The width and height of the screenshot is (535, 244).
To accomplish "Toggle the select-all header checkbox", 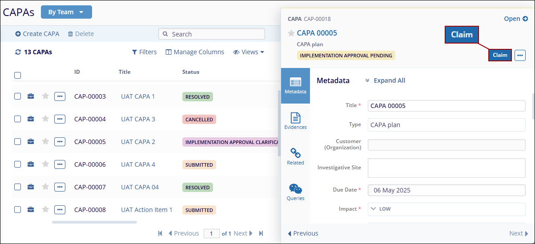I will point(17,75).
